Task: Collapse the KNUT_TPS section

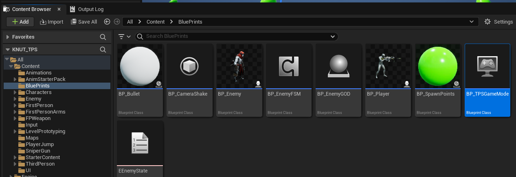Action: pyautogui.click(x=7, y=50)
